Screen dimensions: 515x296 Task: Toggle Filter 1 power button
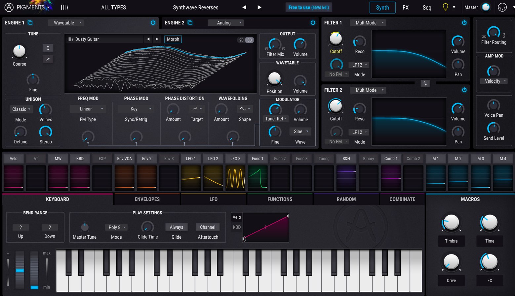coord(464,22)
